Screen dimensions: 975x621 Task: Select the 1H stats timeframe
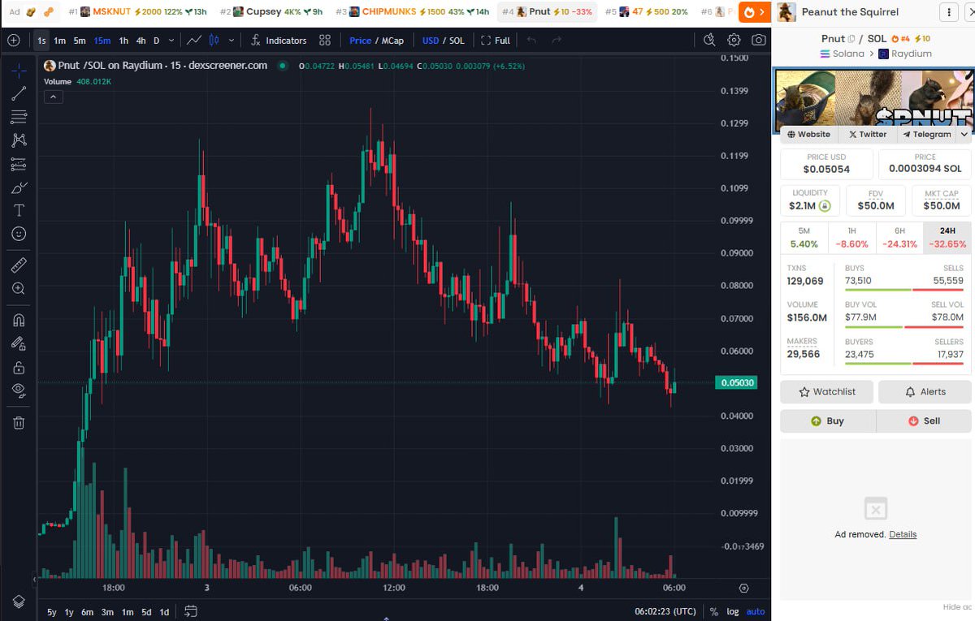[x=851, y=238]
